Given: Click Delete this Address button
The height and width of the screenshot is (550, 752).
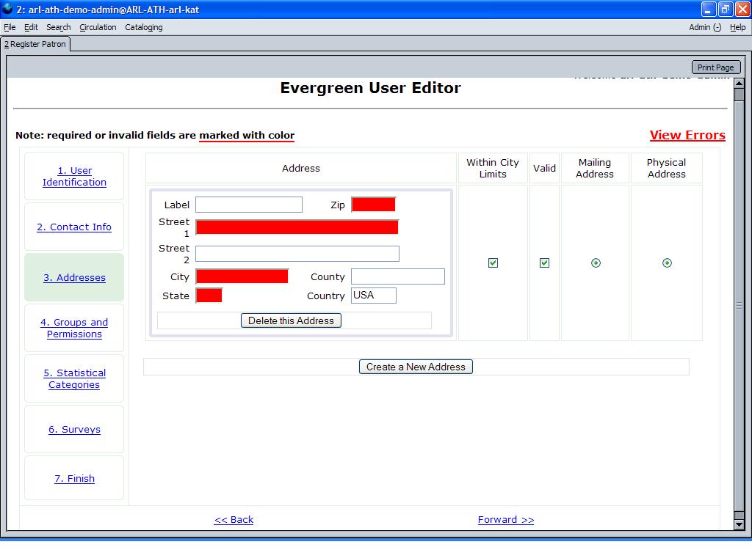Looking at the screenshot, I should tap(291, 320).
